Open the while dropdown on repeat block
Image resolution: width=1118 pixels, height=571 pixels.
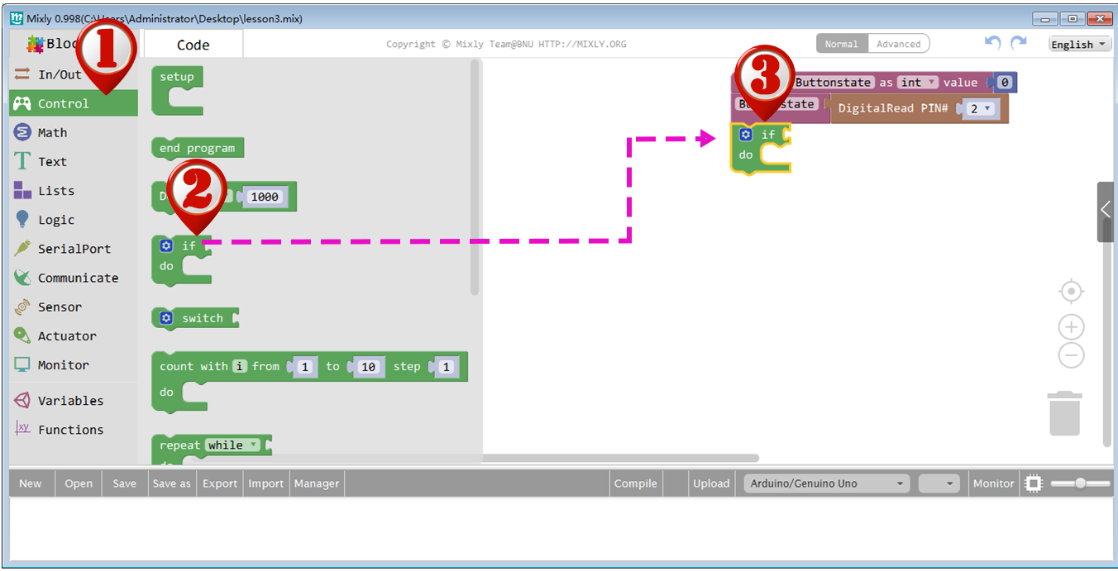232,445
